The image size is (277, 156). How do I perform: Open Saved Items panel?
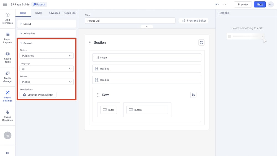coord(7,57)
